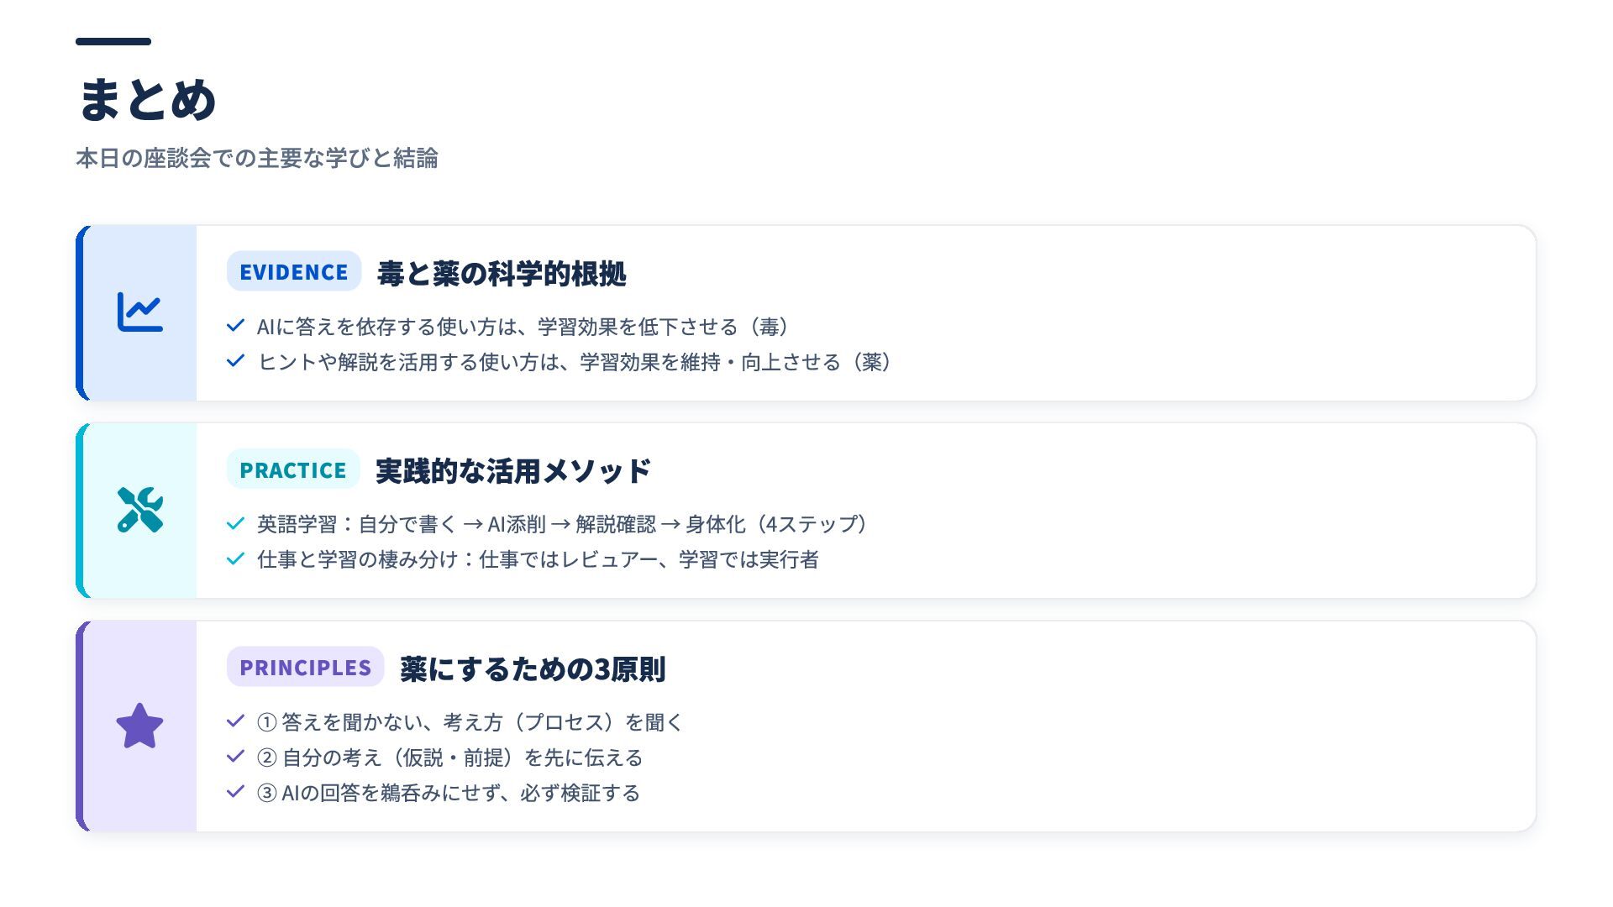The width and height of the screenshot is (1613, 907).
Task: Click the checkmark beside '② 自分の考え'
Action: point(235,757)
